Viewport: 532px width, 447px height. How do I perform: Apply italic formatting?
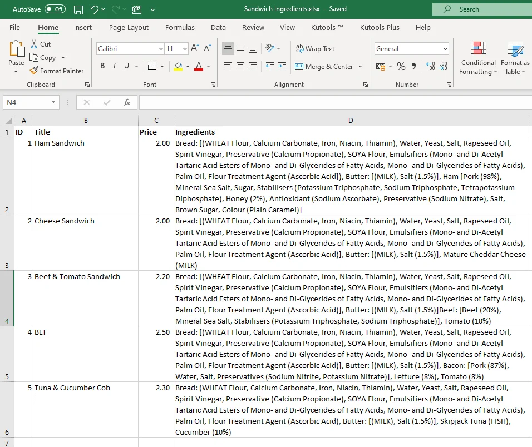tap(115, 66)
